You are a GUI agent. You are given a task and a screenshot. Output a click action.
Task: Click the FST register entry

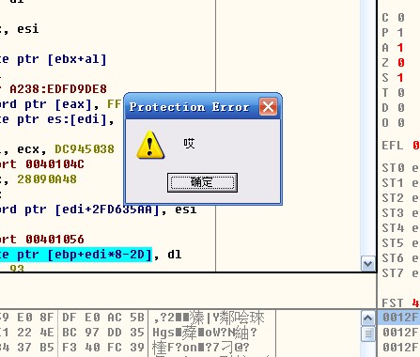(400, 303)
